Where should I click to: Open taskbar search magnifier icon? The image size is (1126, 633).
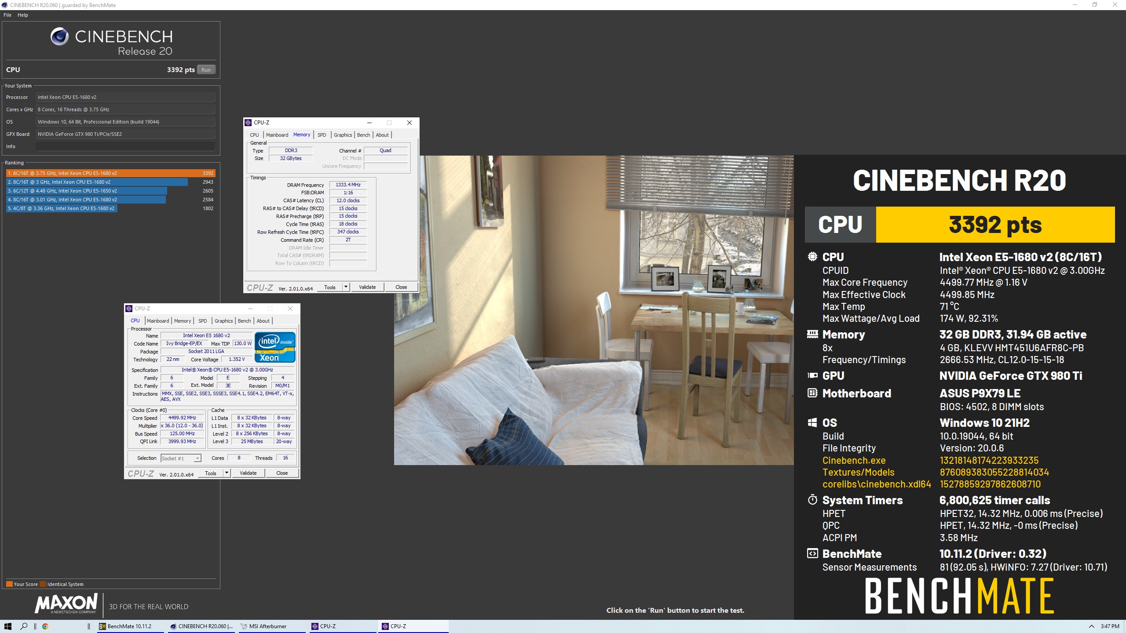point(24,626)
